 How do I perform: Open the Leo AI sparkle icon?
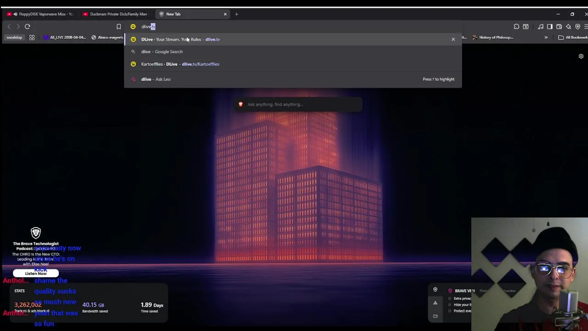(x=568, y=27)
